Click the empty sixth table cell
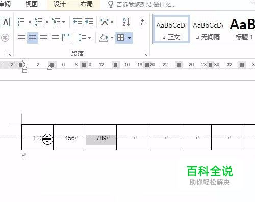Screen dimensions: 255x202 (x=195, y=138)
